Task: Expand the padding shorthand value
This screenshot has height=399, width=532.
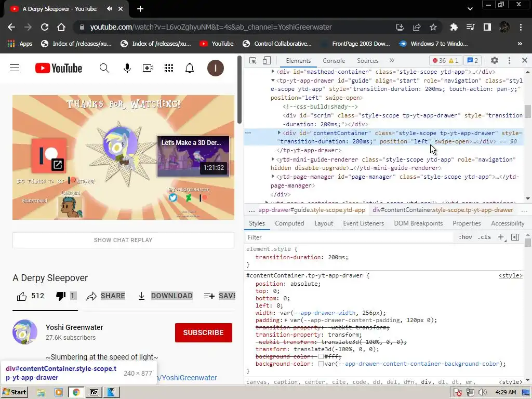Action: point(286,320)
